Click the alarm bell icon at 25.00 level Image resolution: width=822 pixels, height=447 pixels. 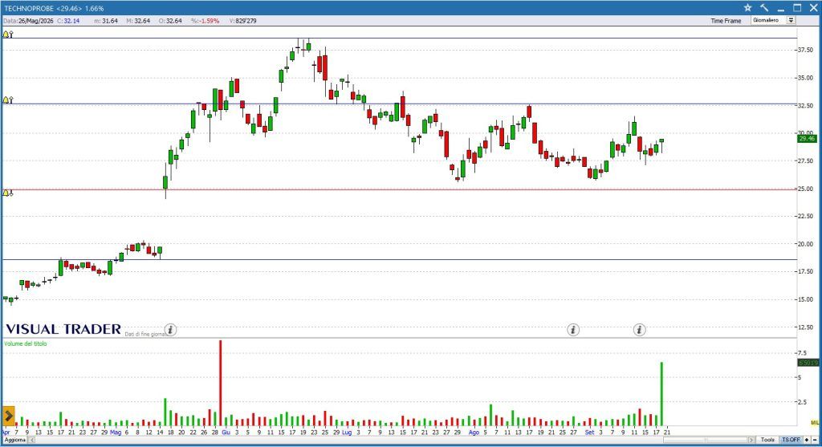coord(7,193)
